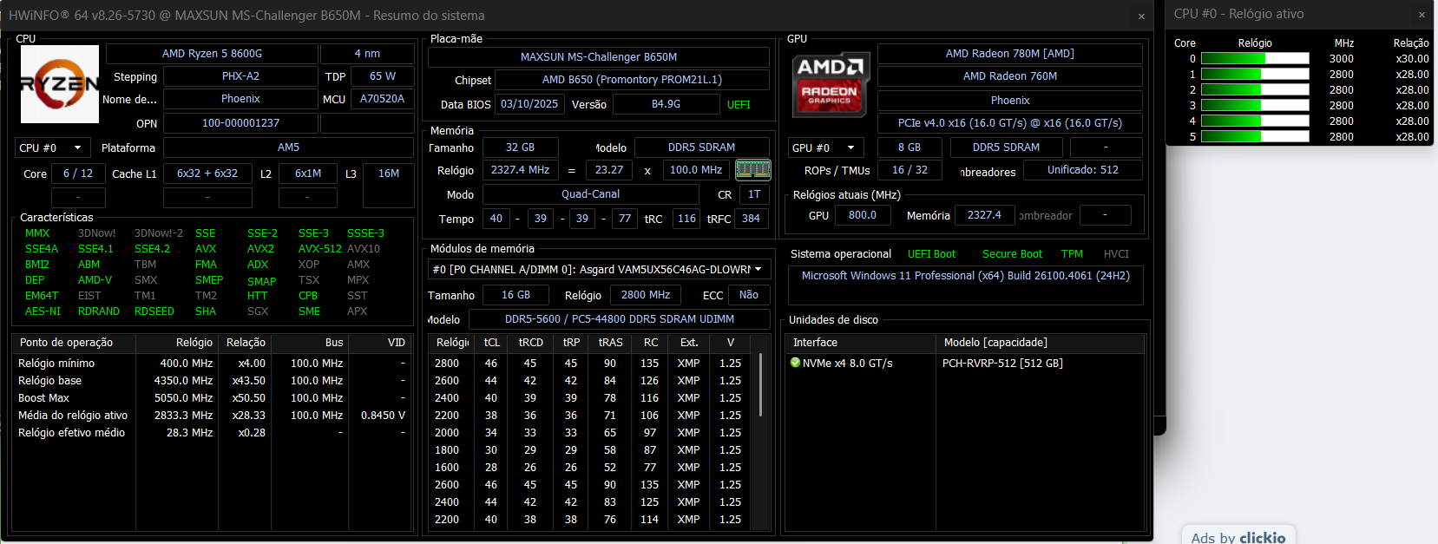
Task: Click the PHX-A2 stepping value
Action: (x=240, y=76)
